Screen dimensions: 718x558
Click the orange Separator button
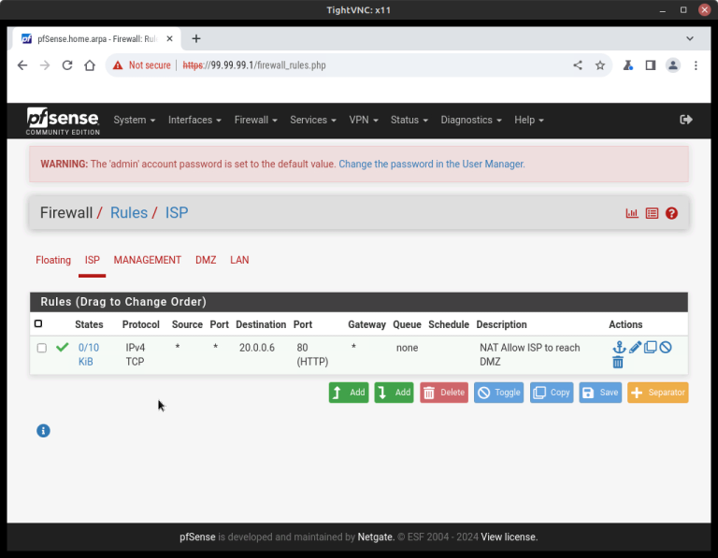coord(657,393)
